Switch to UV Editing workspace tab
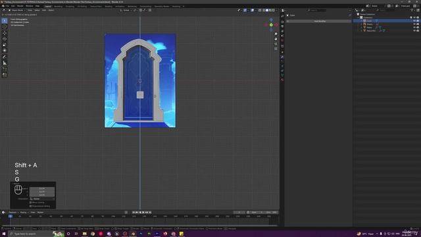 pos(82,6)
